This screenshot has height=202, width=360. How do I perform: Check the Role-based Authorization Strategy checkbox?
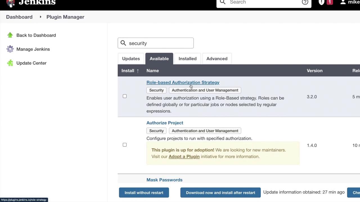(125, 96)
